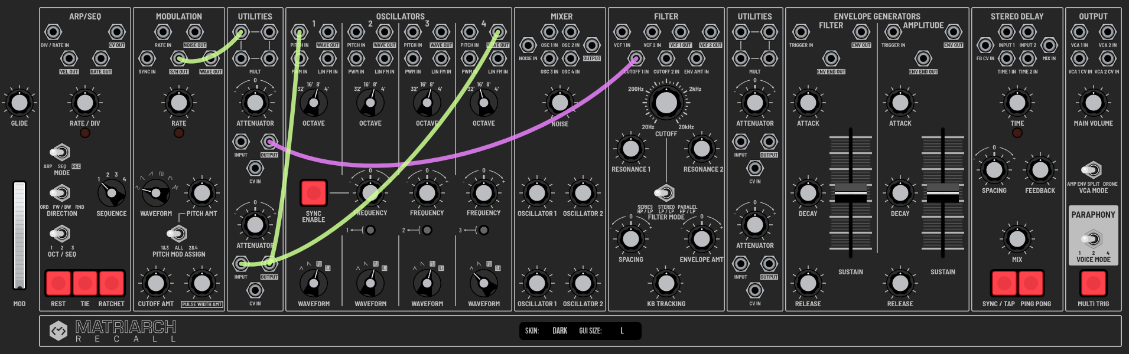This screenshot has width=1129, height=354.
Task: Click the Filter envelope SUSTAIN slider
Action: (851, 193)
